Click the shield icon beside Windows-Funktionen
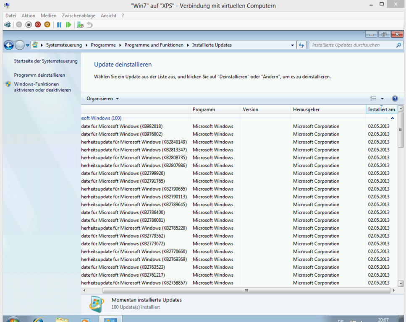Screen dimensions: 406x322 (8, 84)
